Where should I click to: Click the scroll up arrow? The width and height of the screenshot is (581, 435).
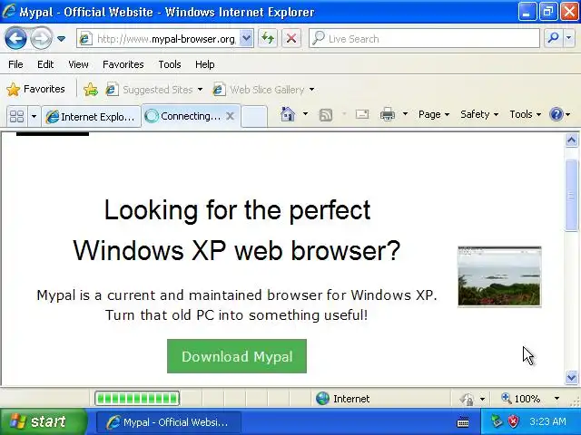571,140
